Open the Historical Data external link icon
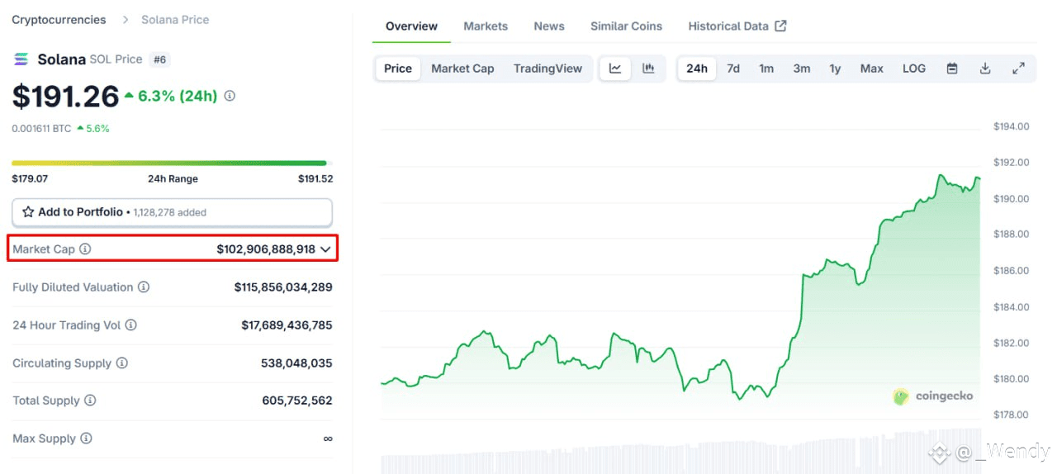 pos(780,26)
